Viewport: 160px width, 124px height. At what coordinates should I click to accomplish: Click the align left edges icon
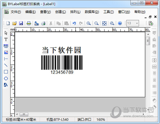click(154, 46)
